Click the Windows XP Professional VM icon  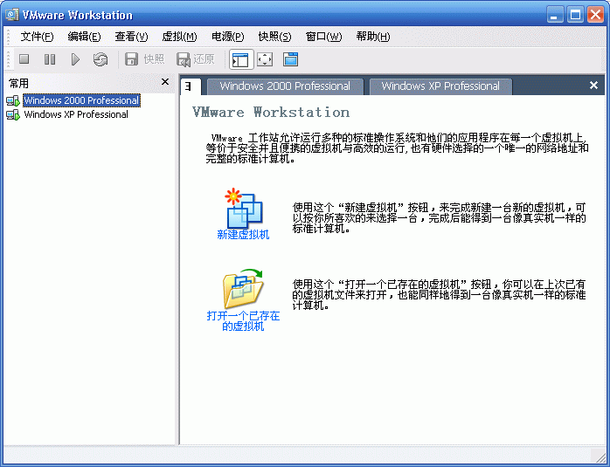[x=13, y=114]
